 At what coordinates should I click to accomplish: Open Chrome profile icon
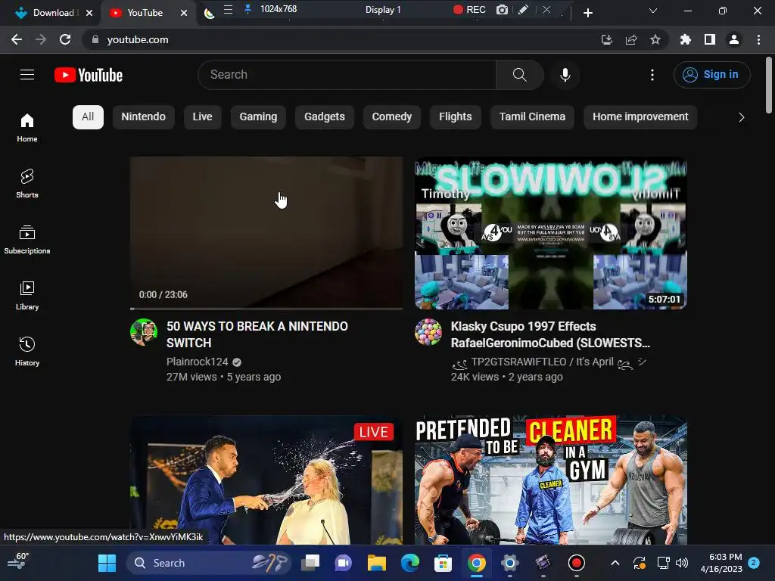pyautogui.click(x=734, y=39)
